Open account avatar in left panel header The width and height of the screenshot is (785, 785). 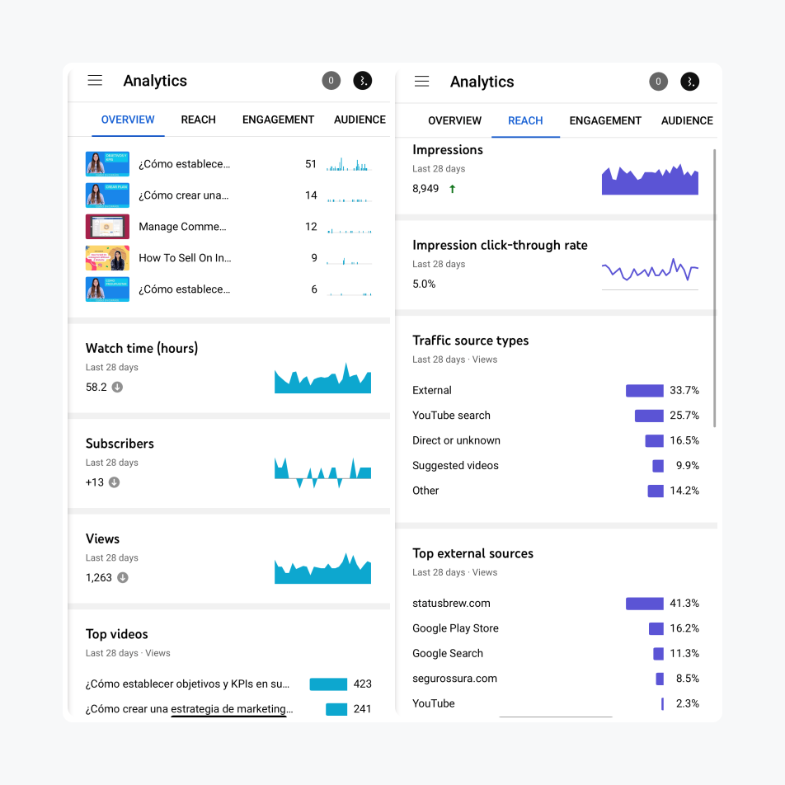363,81
